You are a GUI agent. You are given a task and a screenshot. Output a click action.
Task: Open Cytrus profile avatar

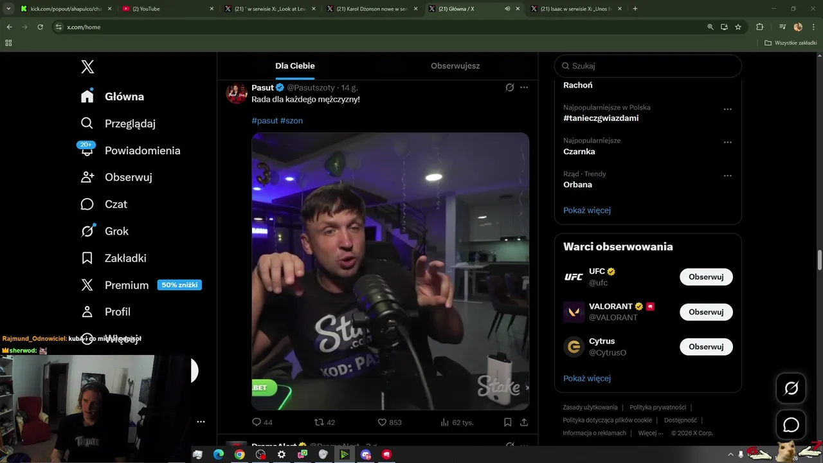(x=574, y=347)
